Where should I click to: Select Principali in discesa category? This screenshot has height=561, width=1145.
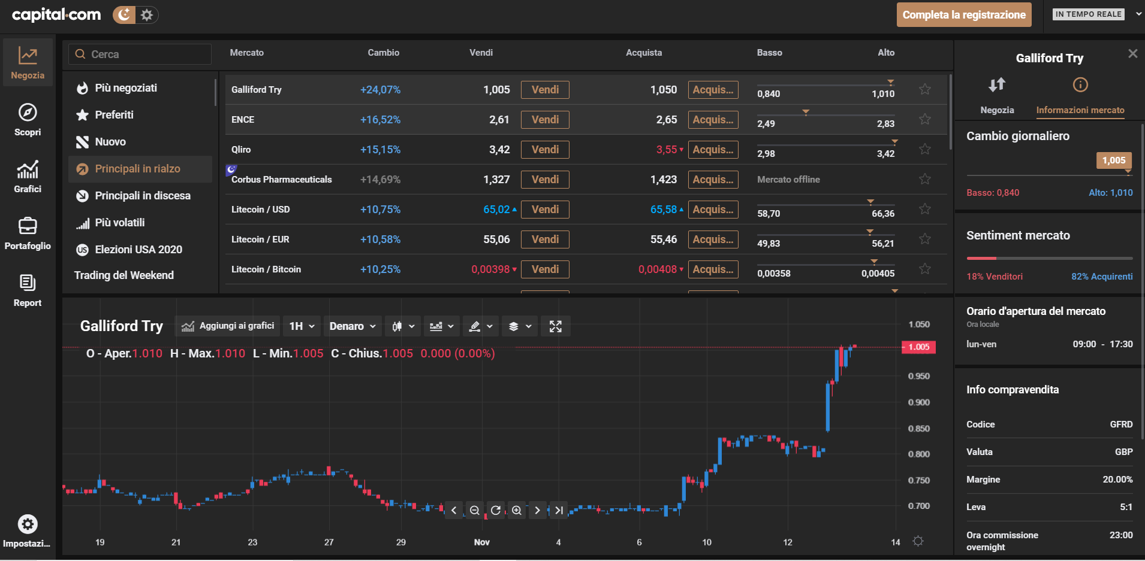pos(140,196)
